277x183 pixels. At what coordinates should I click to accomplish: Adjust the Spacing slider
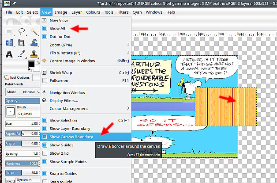(x=22, y=153)
